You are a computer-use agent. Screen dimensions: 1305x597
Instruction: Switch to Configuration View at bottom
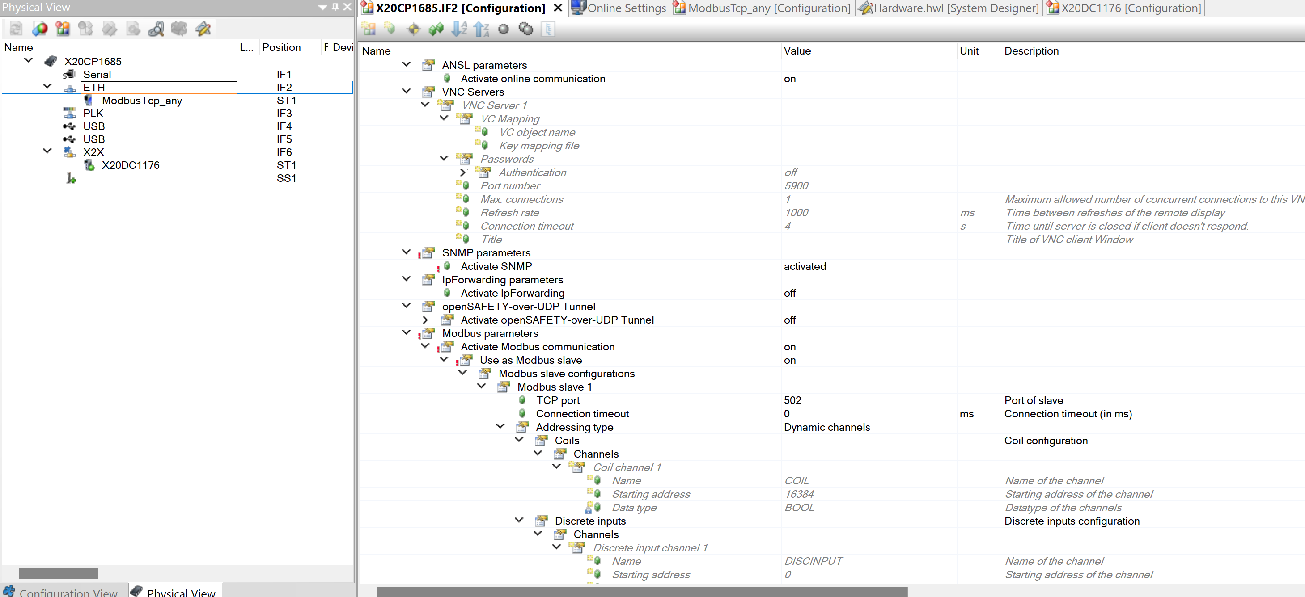61,592
